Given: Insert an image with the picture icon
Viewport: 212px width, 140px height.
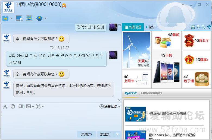Looking at the screenshot, I should 28,106.
